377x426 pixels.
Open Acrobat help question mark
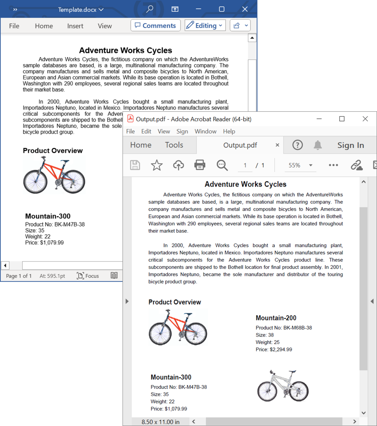[297, 145]
